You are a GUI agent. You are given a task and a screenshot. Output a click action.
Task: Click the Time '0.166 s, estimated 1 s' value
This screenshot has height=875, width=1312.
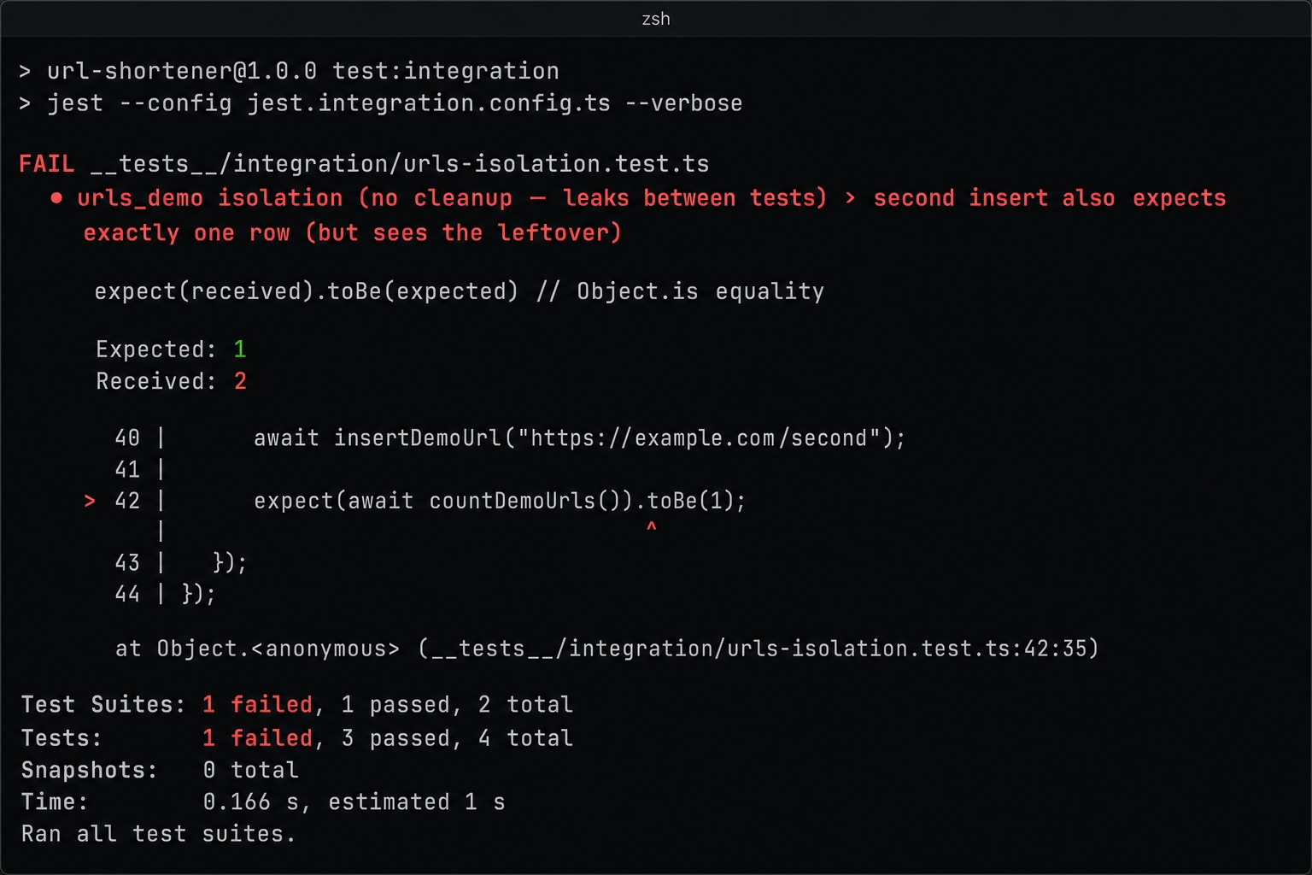coord(354,802)
